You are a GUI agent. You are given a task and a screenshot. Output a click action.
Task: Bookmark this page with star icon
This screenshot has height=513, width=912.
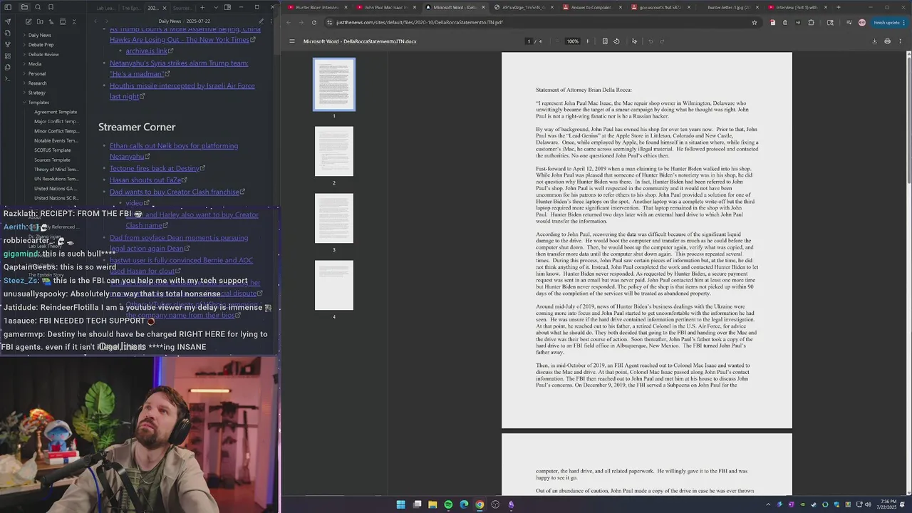[755, 22]
